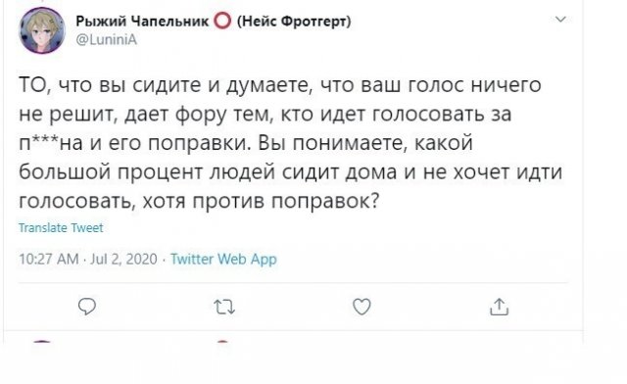Click the word ТО, starting the tweet
The width and height of the screenshot is (627, 384).
[x=35, y=85]
